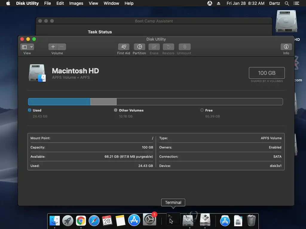
Task: Click the 24.43 GB used legend value
Action: (40, 116)
